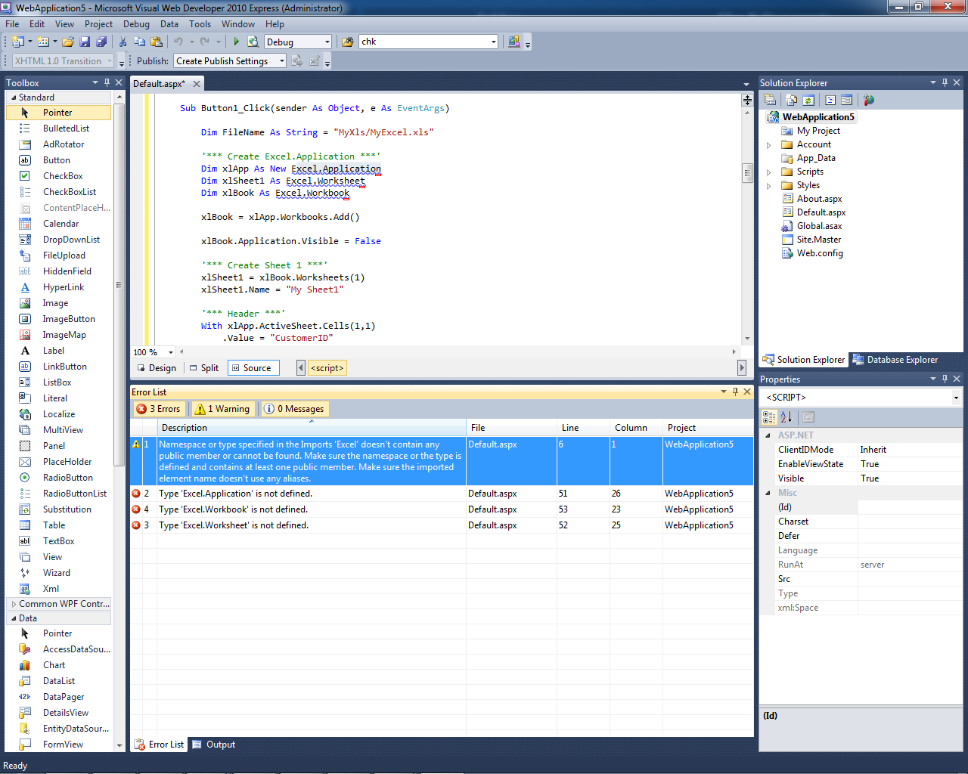
Task: Select 'Excel.Workbook' is not defined error row
Action: click(x=442, y=509)
